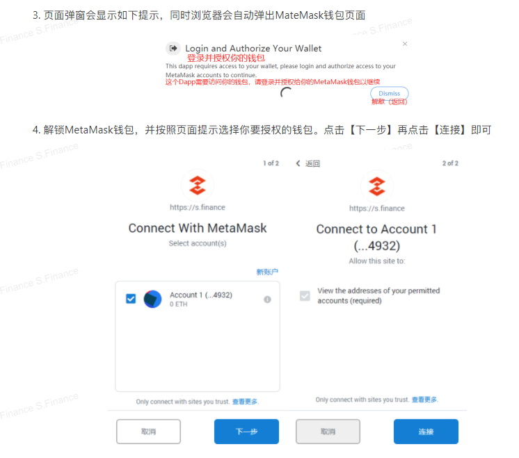Click the 新账户 link

pyautogui.click(x=267, y=272)
